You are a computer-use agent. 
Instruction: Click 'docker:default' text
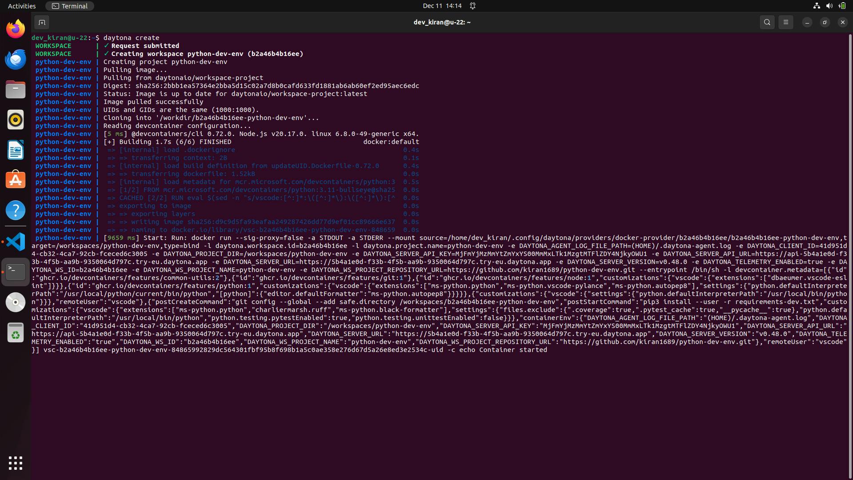point(391,142)
